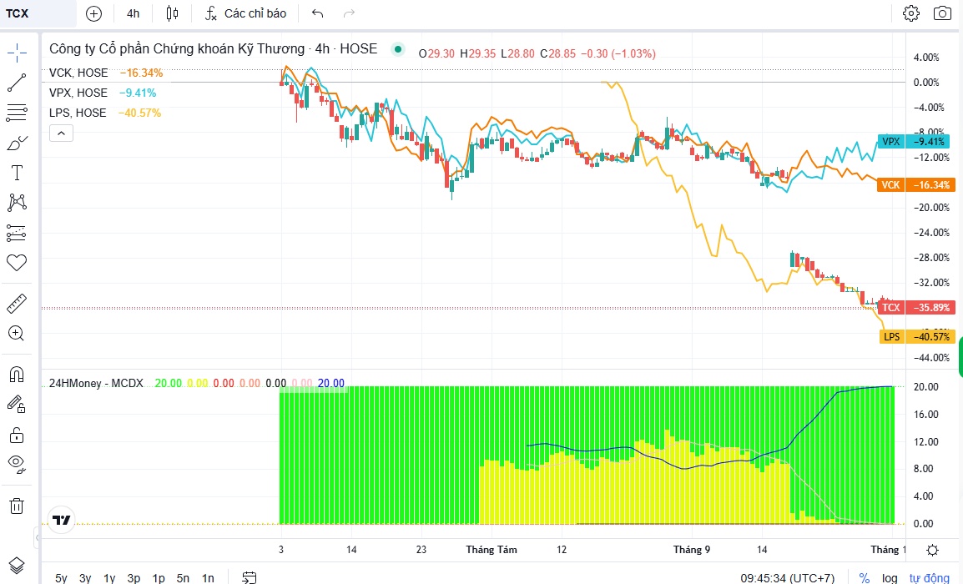Toggle the log scale mode

coord(890,578)
